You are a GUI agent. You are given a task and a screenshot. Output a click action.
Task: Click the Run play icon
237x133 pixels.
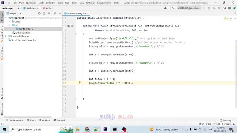pos(204,8)
